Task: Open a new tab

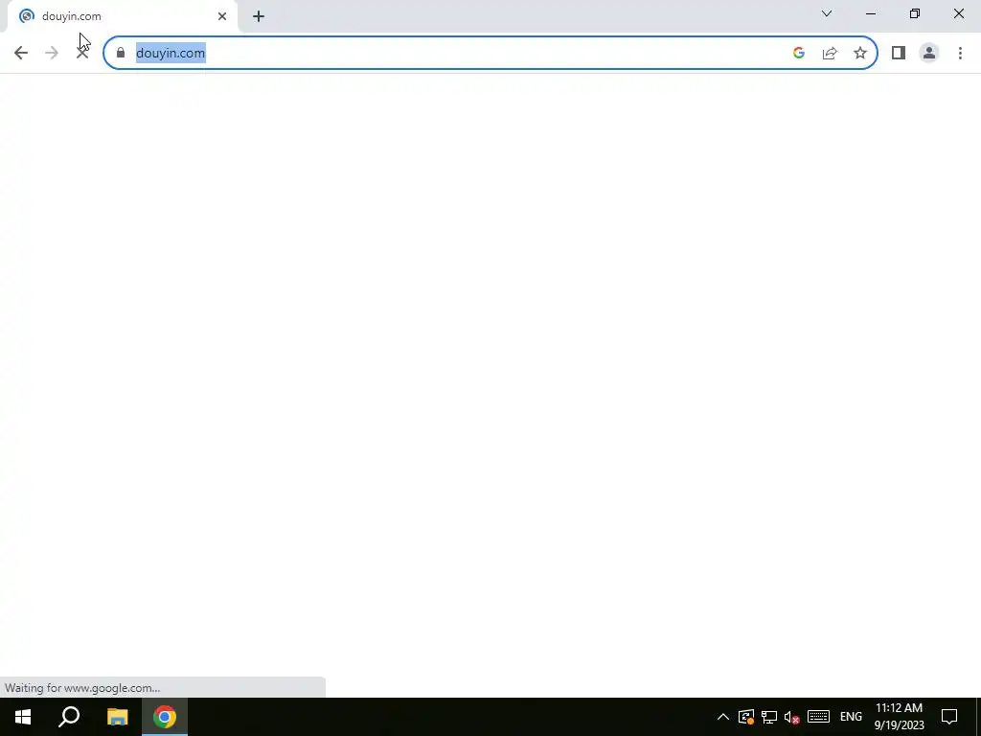Action: click(259, 16)
